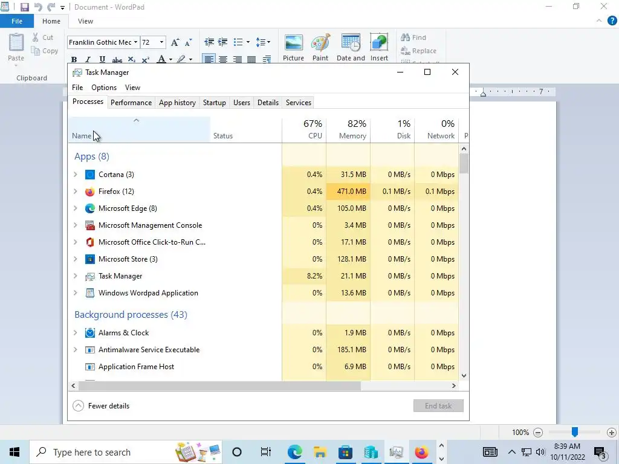Expand the Antimalware Service Executable row
This screenshot has width=619, height=464.
pos(76,350)
